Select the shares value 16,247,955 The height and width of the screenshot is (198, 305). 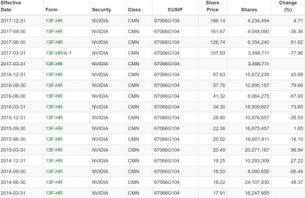[257, 193]
